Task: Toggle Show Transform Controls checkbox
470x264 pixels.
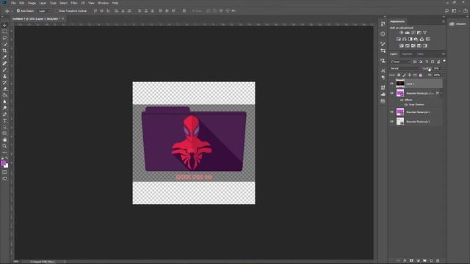Action: [57, 11]
